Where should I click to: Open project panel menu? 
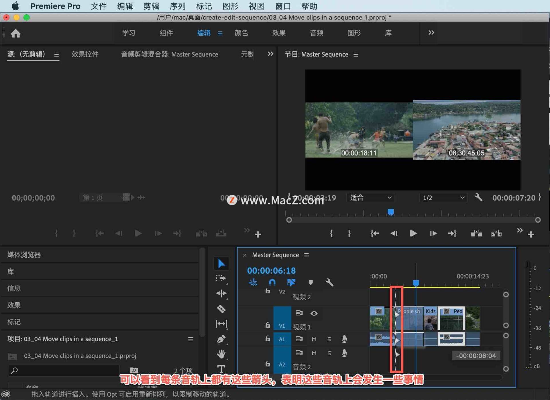[x=190, y=339]
